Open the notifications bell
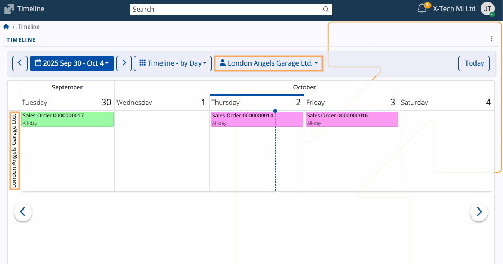 coord(422,8)
